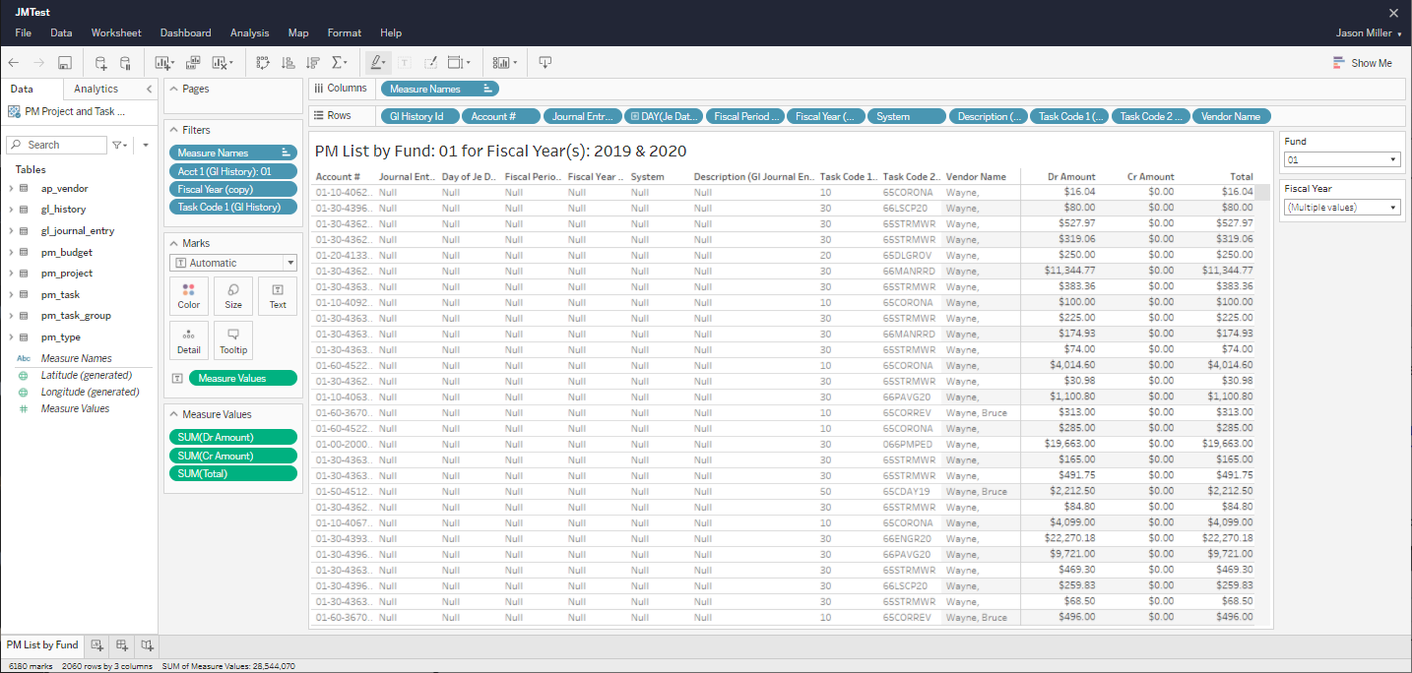The image size is (1412, 673).
Task: Select the PM List by Fund sheet tab
Action: [x=42, y=645]
